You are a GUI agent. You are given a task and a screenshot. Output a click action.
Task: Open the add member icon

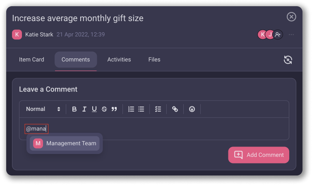point(278,35)
